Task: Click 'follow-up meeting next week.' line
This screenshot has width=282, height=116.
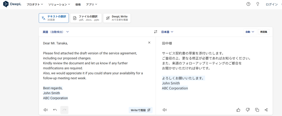Action: pos(65,78)
